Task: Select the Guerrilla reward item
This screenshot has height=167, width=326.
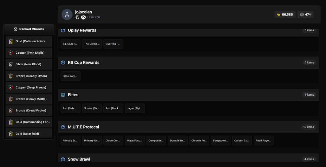Action: tap(113, 44)
